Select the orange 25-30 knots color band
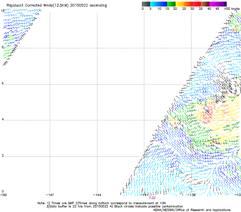The image size is (241, 212). [x=188, y=4]
